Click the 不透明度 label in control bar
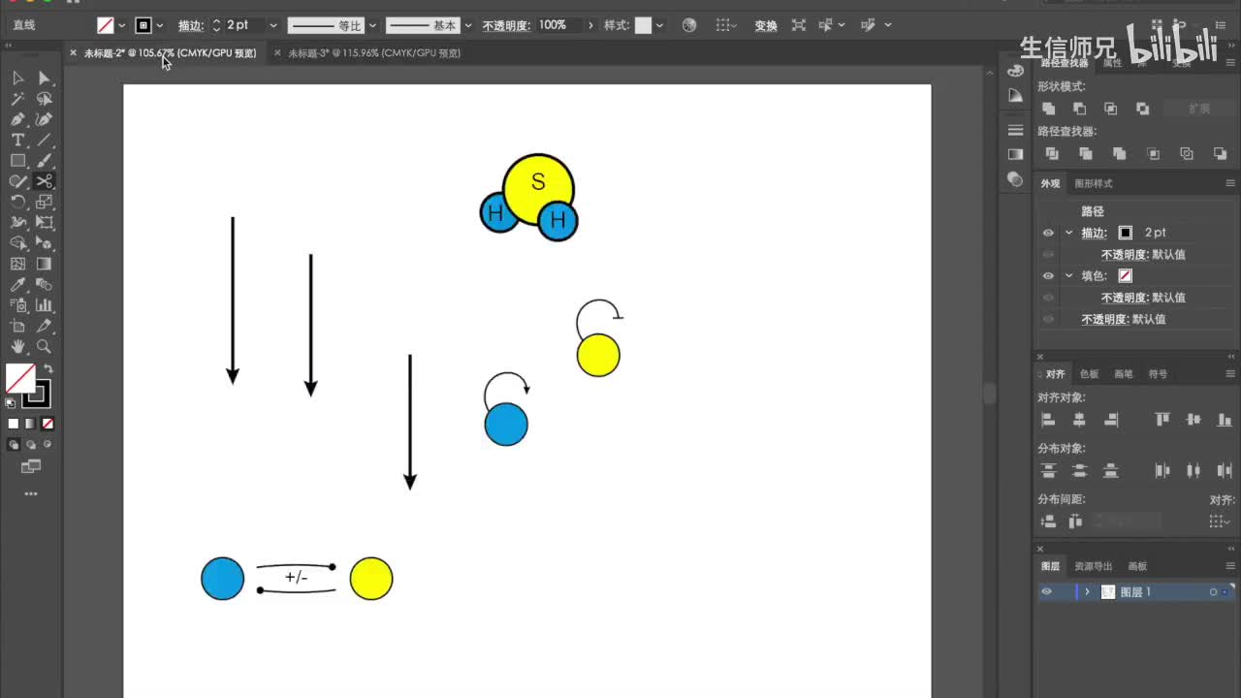Screen dimensions: 1241x698 point(506,25)
